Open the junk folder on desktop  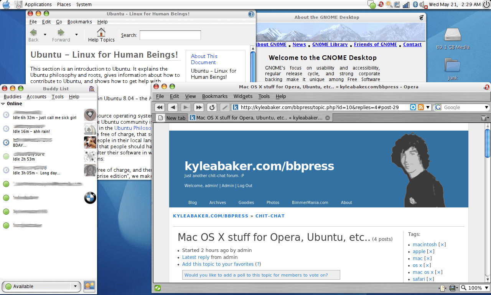point(453,69)
